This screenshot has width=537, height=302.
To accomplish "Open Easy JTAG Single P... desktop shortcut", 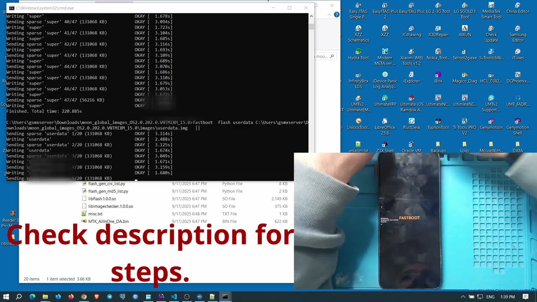I will (358, 11).
